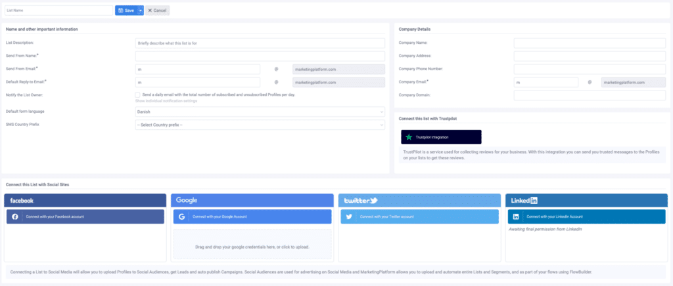Click the Save button
Viewport: 673px width, 286px height.
coord(126,10)
